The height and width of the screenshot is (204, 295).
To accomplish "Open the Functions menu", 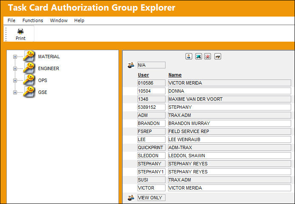I will click(x=33, y=20).
